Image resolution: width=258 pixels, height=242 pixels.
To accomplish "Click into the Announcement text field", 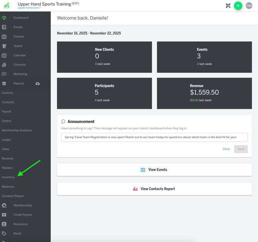I will pyautogui.click(x=154, y=137).
